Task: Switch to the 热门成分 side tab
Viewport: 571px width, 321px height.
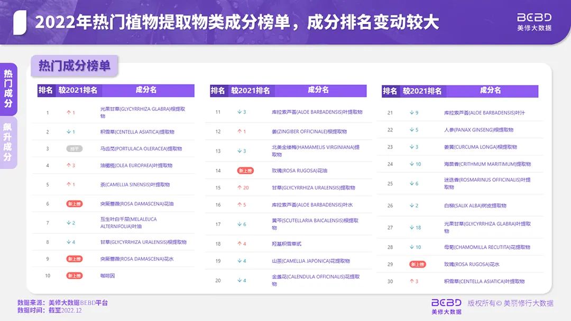Action: point(8,89)
